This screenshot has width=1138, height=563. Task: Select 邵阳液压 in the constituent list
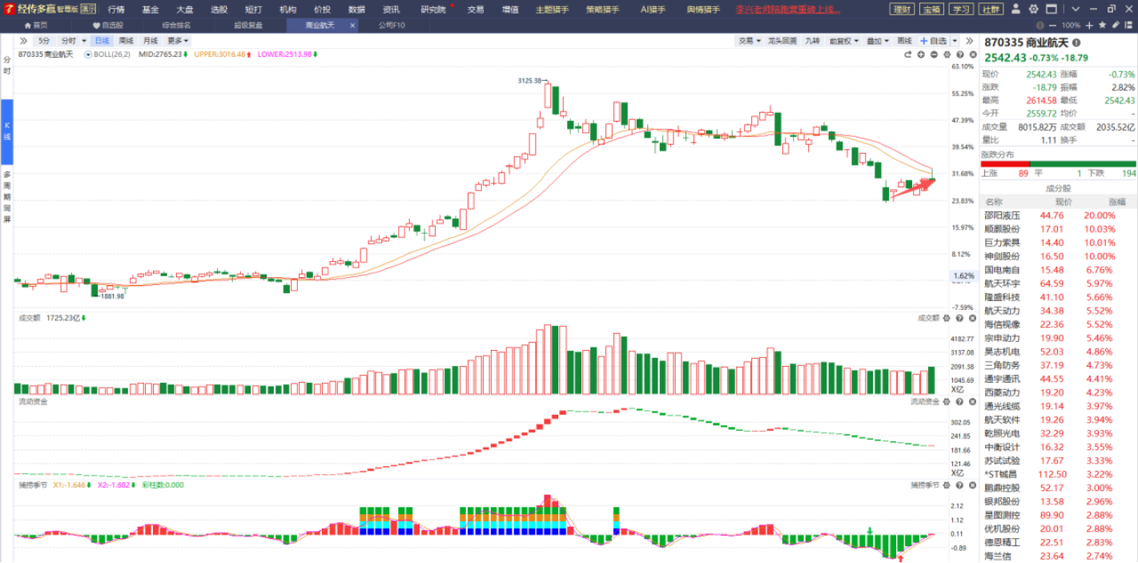1002,215
